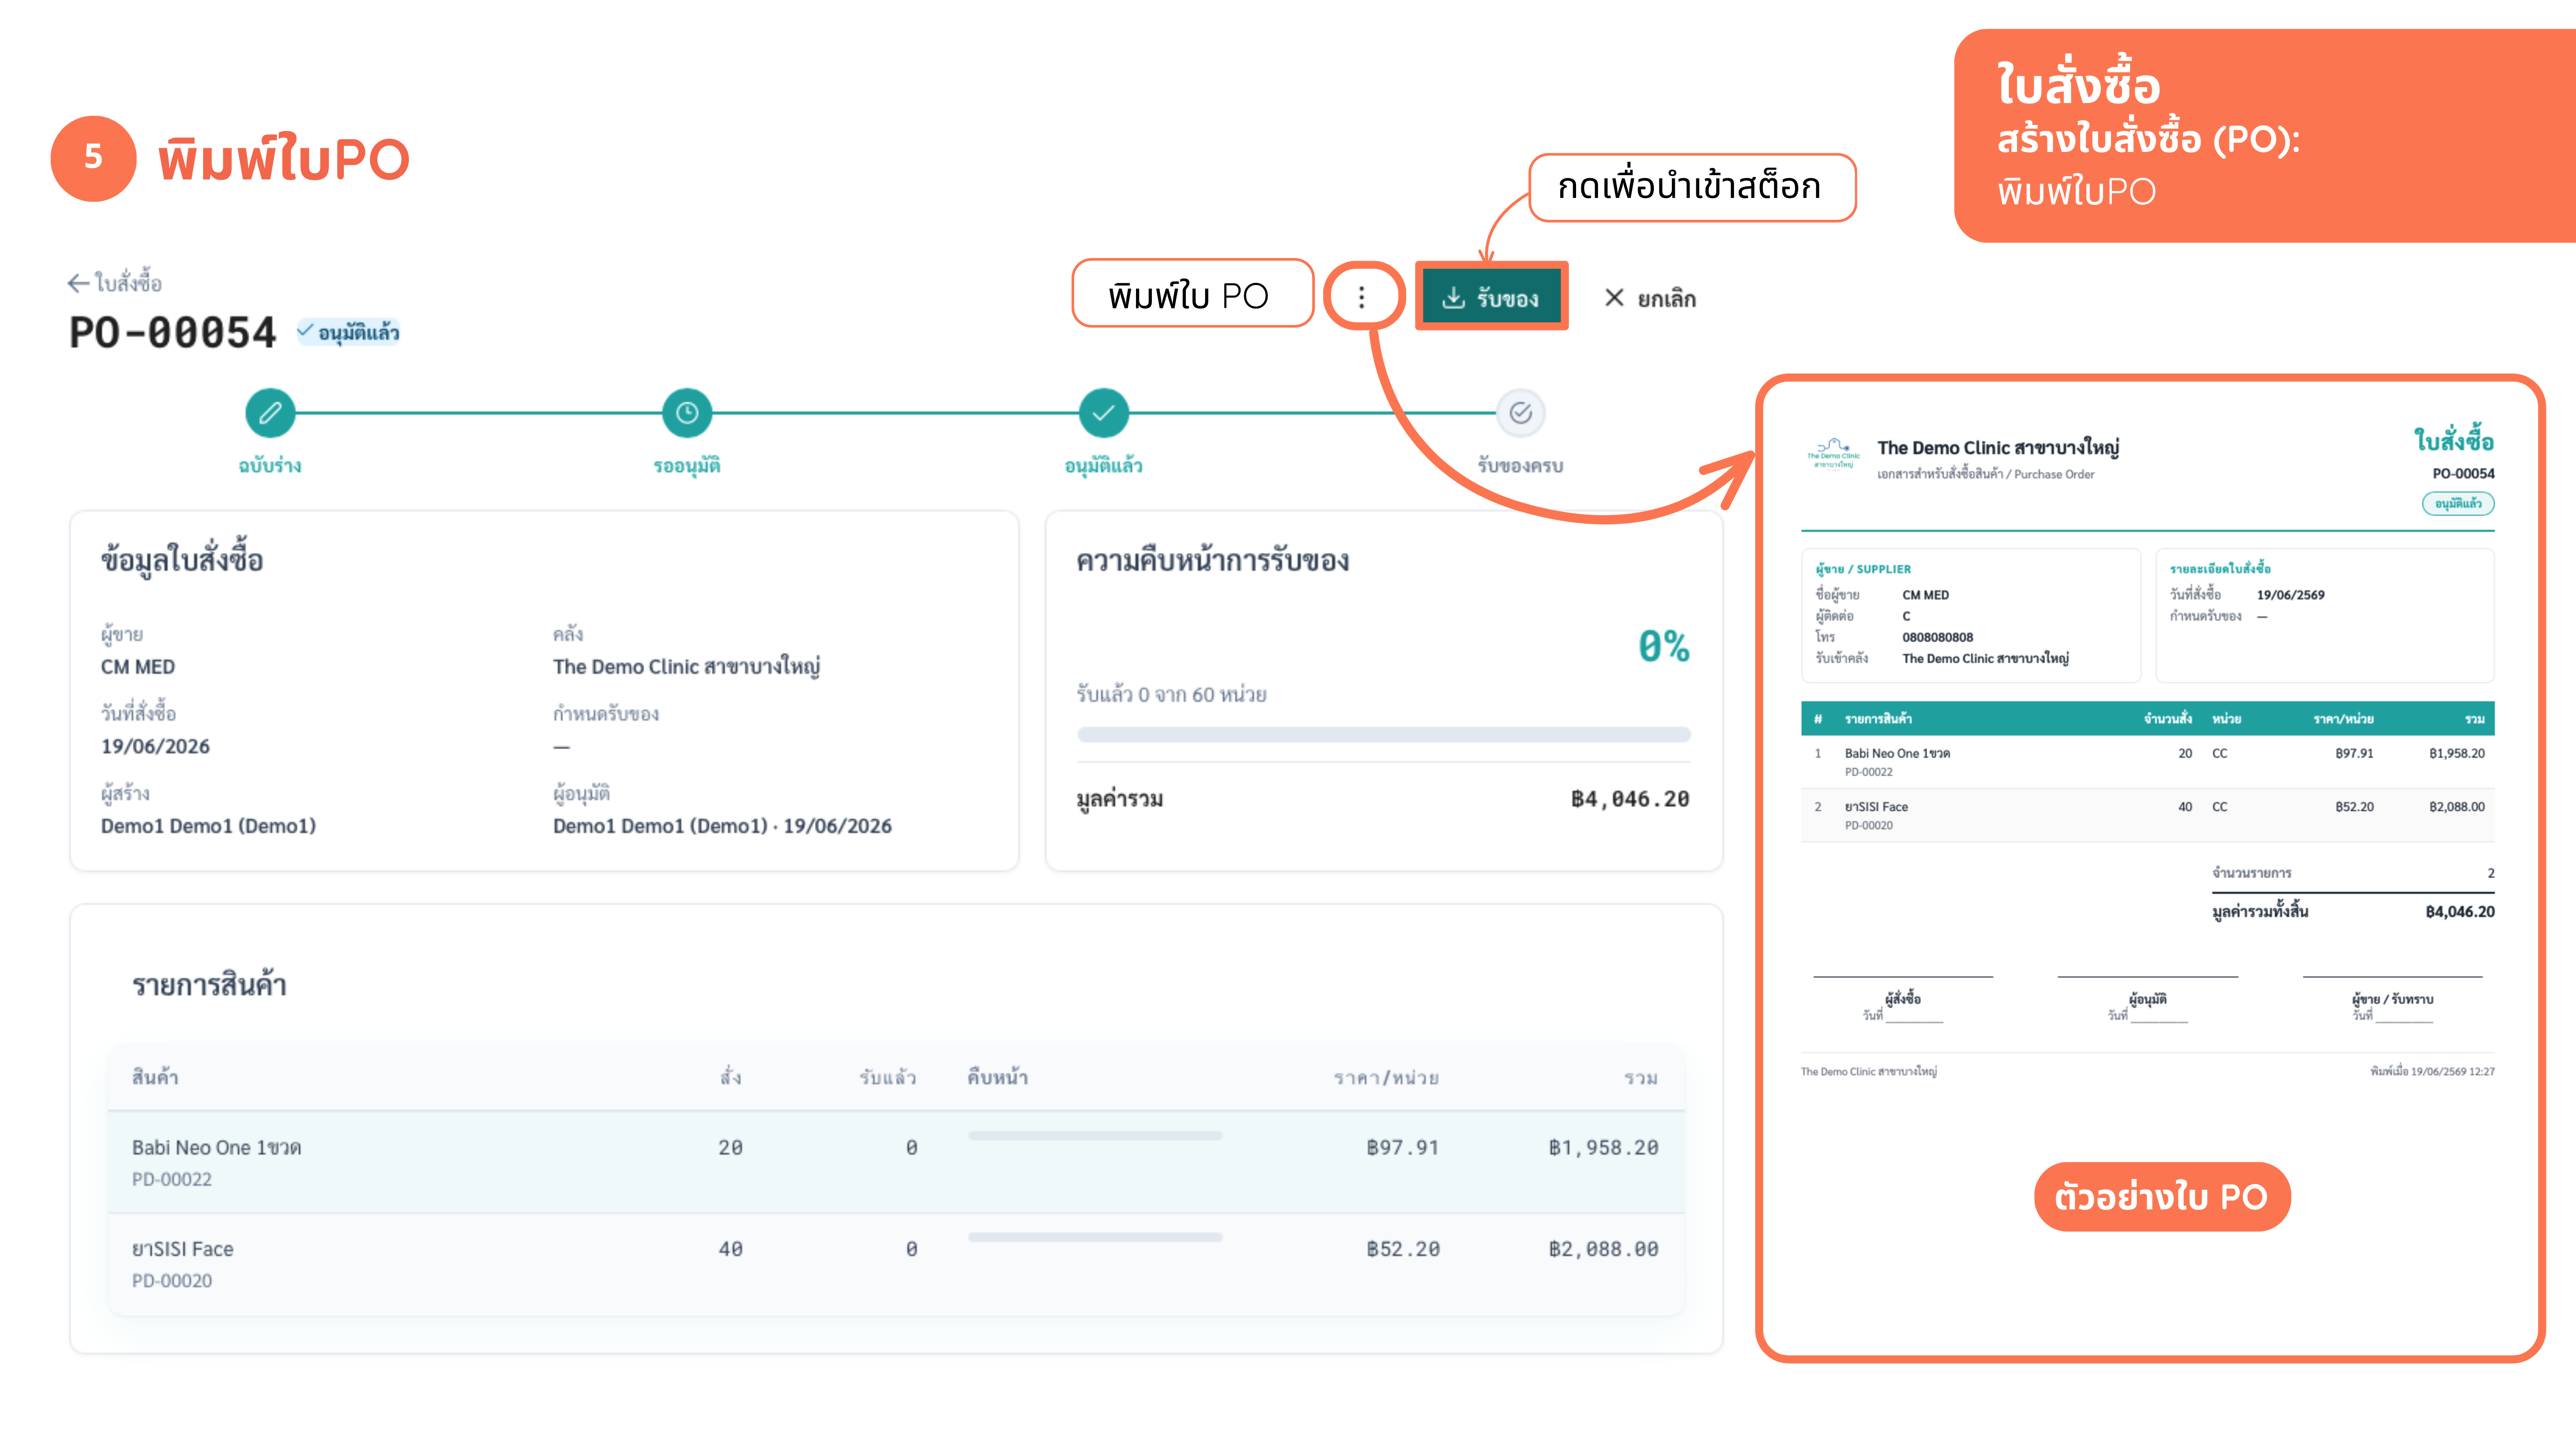2576x1449 pixels.
Task: Click phone number 0808080808 in the PO preview
Action: point(1937,637)
